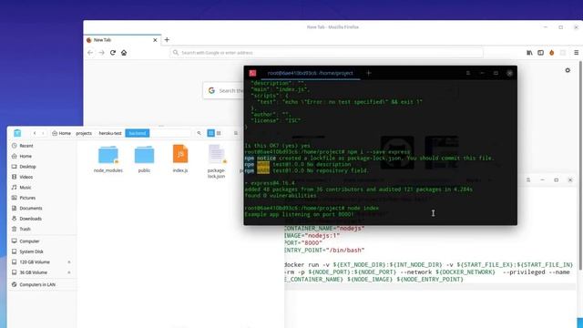Click the orange flame extension icon
Image resolution: width=583 pixels, height=328 pixels.
click(x=552, y=53)
